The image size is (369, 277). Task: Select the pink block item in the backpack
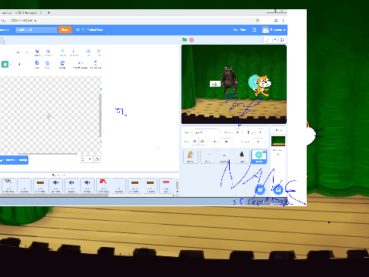pyautogui.click(x=166, y=185)
